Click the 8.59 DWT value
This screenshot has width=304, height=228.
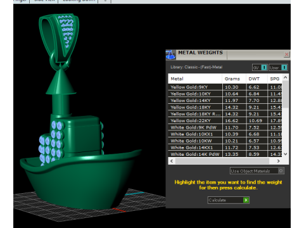[x=254, y=154]
